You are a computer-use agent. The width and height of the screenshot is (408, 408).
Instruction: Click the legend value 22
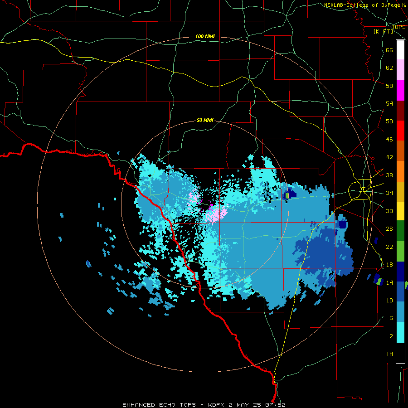[389, 247]
